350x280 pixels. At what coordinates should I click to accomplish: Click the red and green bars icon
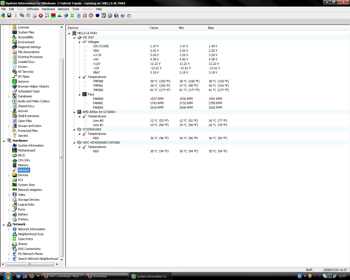pos(53,16)
